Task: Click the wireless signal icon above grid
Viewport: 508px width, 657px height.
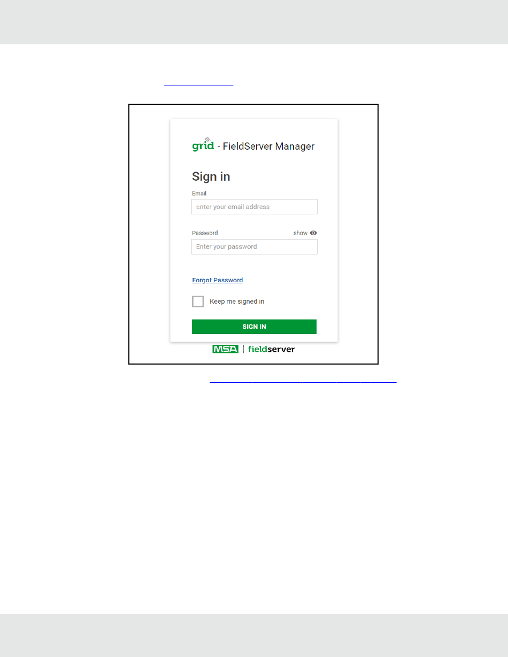Action: [207, 139]
